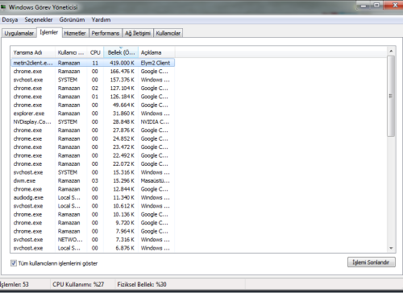
Task: Open the Kullanıcılar tab
Action: pos(168,33)
